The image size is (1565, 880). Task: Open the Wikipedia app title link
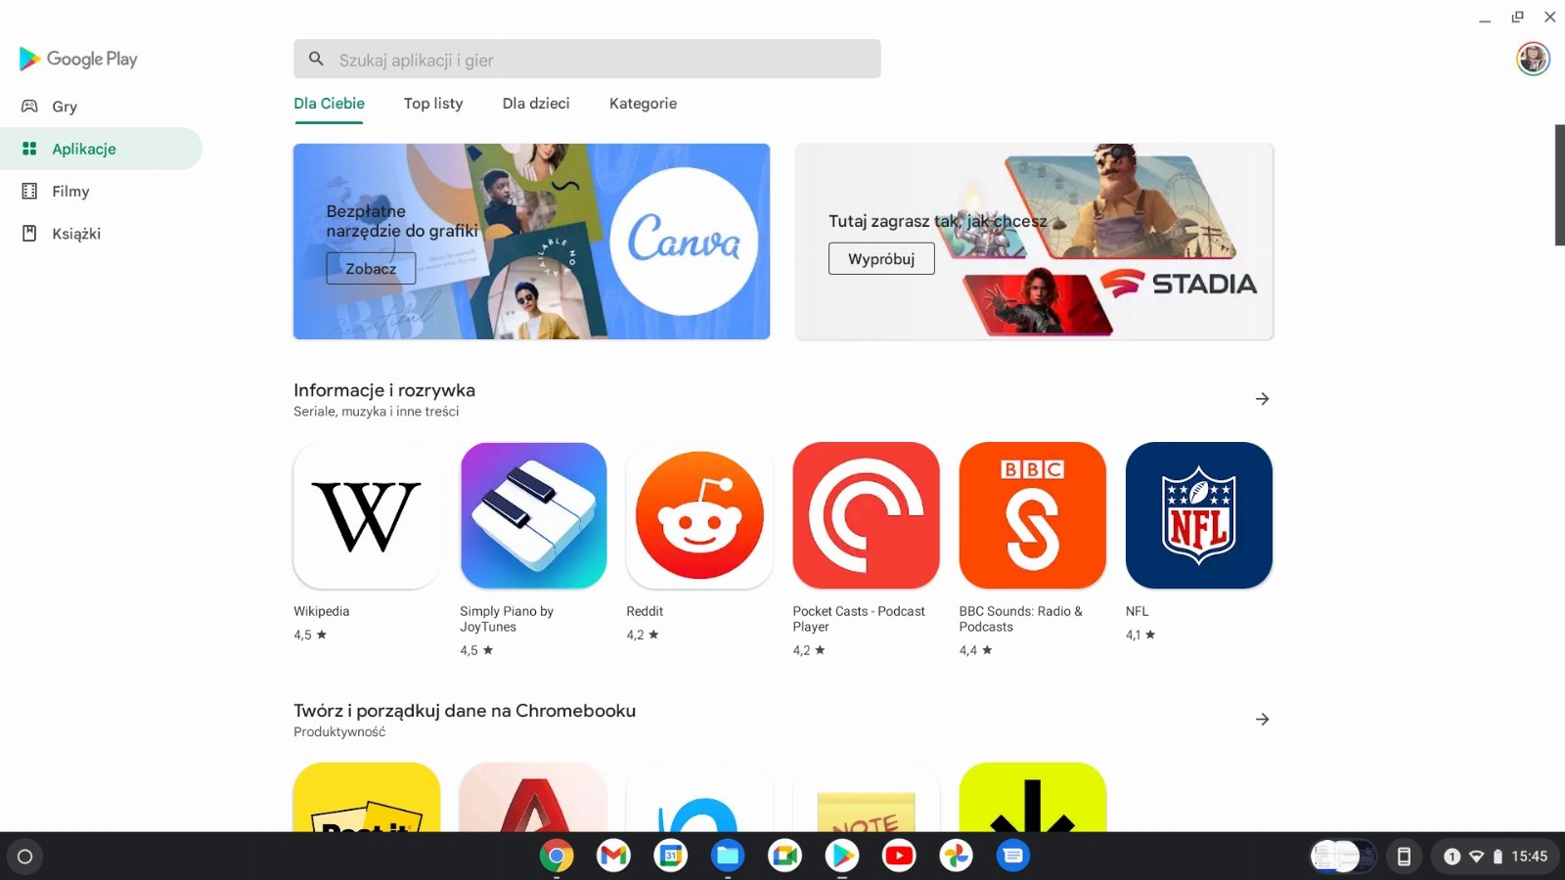click(x=321, y=611)
